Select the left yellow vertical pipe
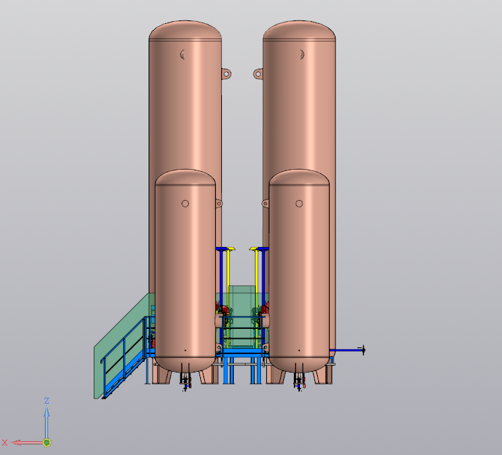502x455 pixels. pyautogui.click(x=229, y=271)
